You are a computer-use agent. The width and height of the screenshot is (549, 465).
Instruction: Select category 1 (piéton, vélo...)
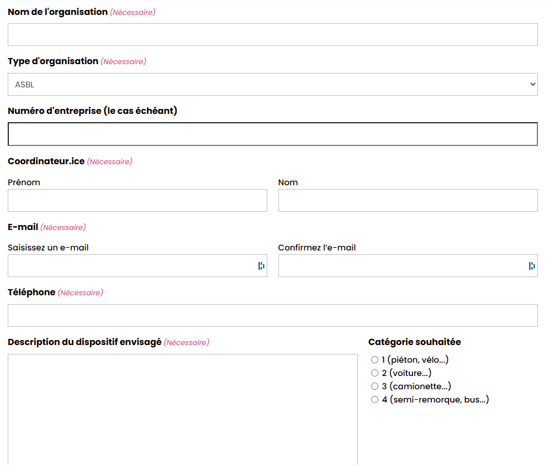pos(374,359)
